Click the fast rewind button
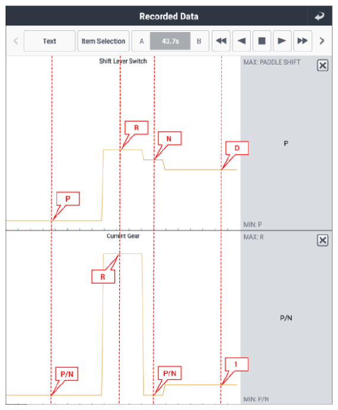 (221, 41)
